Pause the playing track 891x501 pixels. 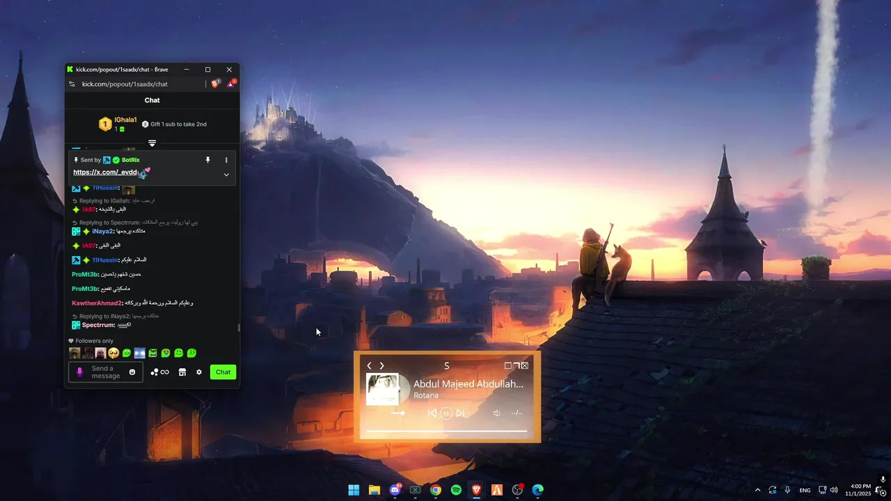(446, 413)
